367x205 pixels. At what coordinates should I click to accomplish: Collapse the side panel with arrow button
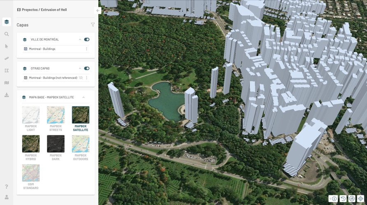pos(98,11)
